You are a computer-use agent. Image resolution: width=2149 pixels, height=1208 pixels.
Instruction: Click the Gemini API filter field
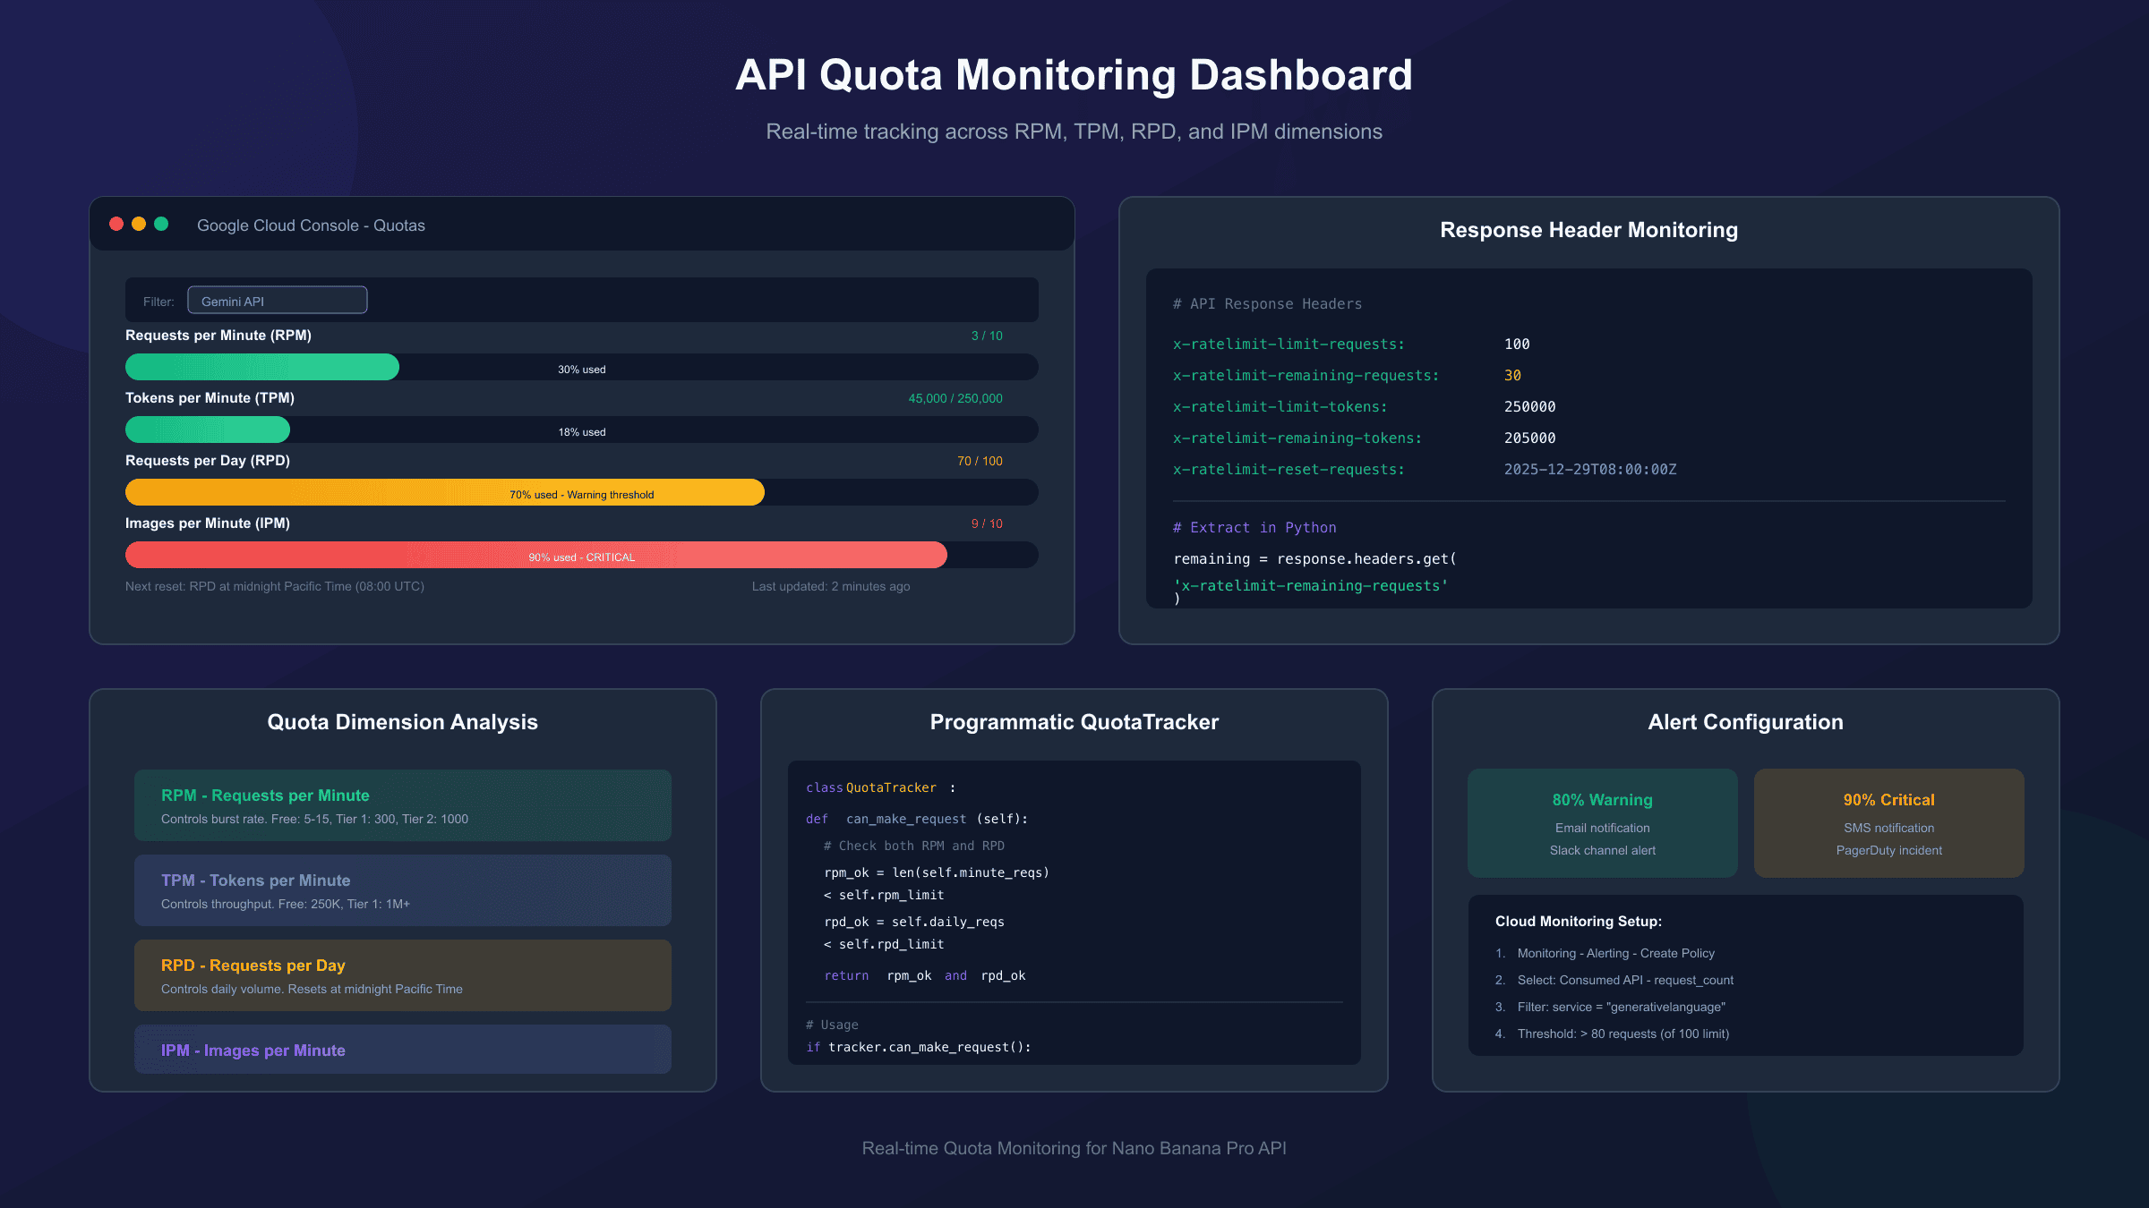coord(277,301)
